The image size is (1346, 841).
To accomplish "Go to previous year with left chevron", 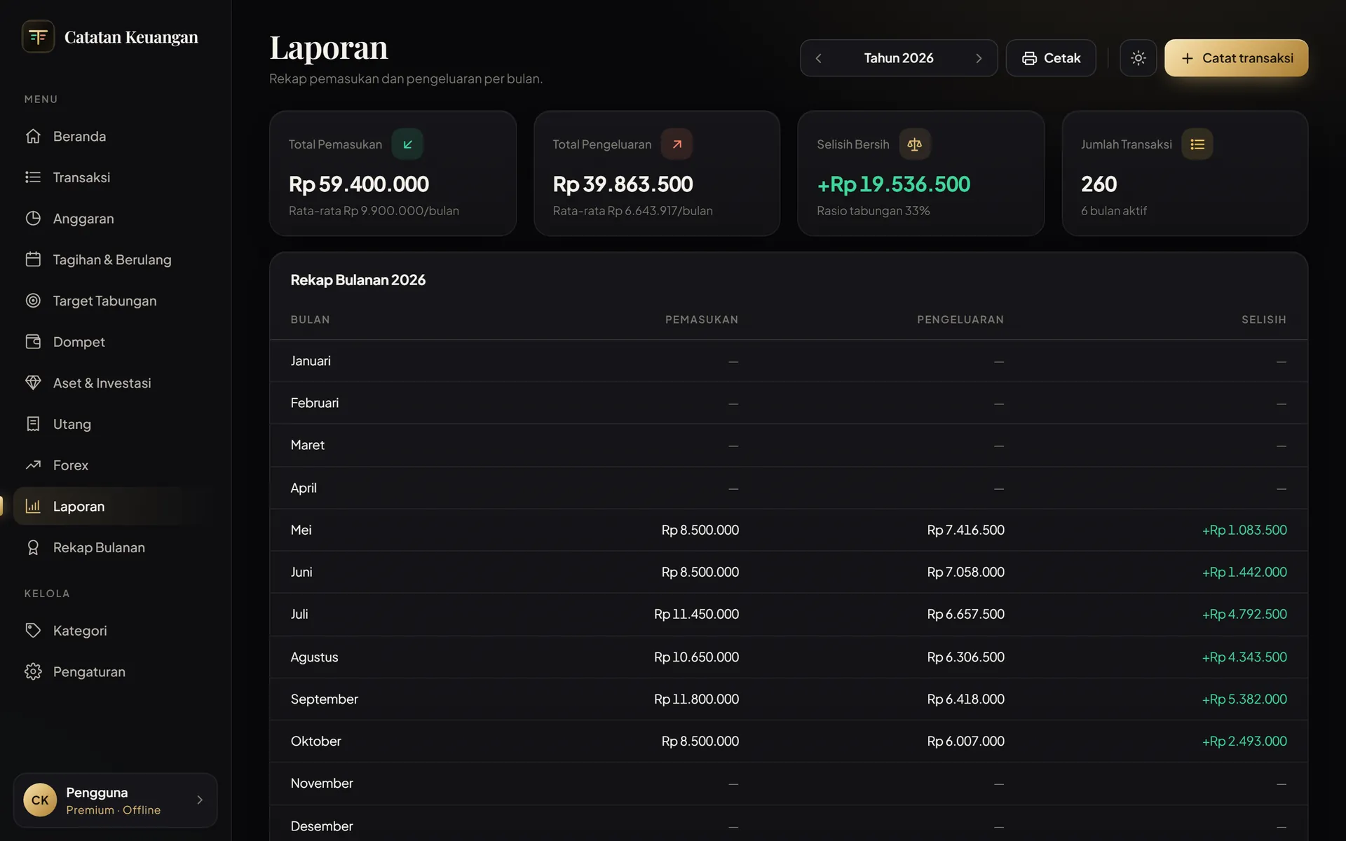I will tap(818, 58).
